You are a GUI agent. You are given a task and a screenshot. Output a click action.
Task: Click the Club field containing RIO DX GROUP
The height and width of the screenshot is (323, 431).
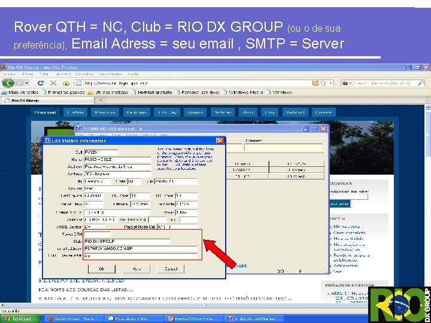tap(127, 242)
